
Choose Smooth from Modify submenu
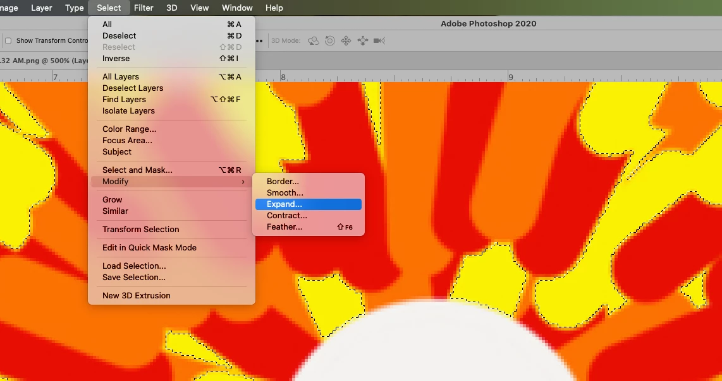[309, 193]
